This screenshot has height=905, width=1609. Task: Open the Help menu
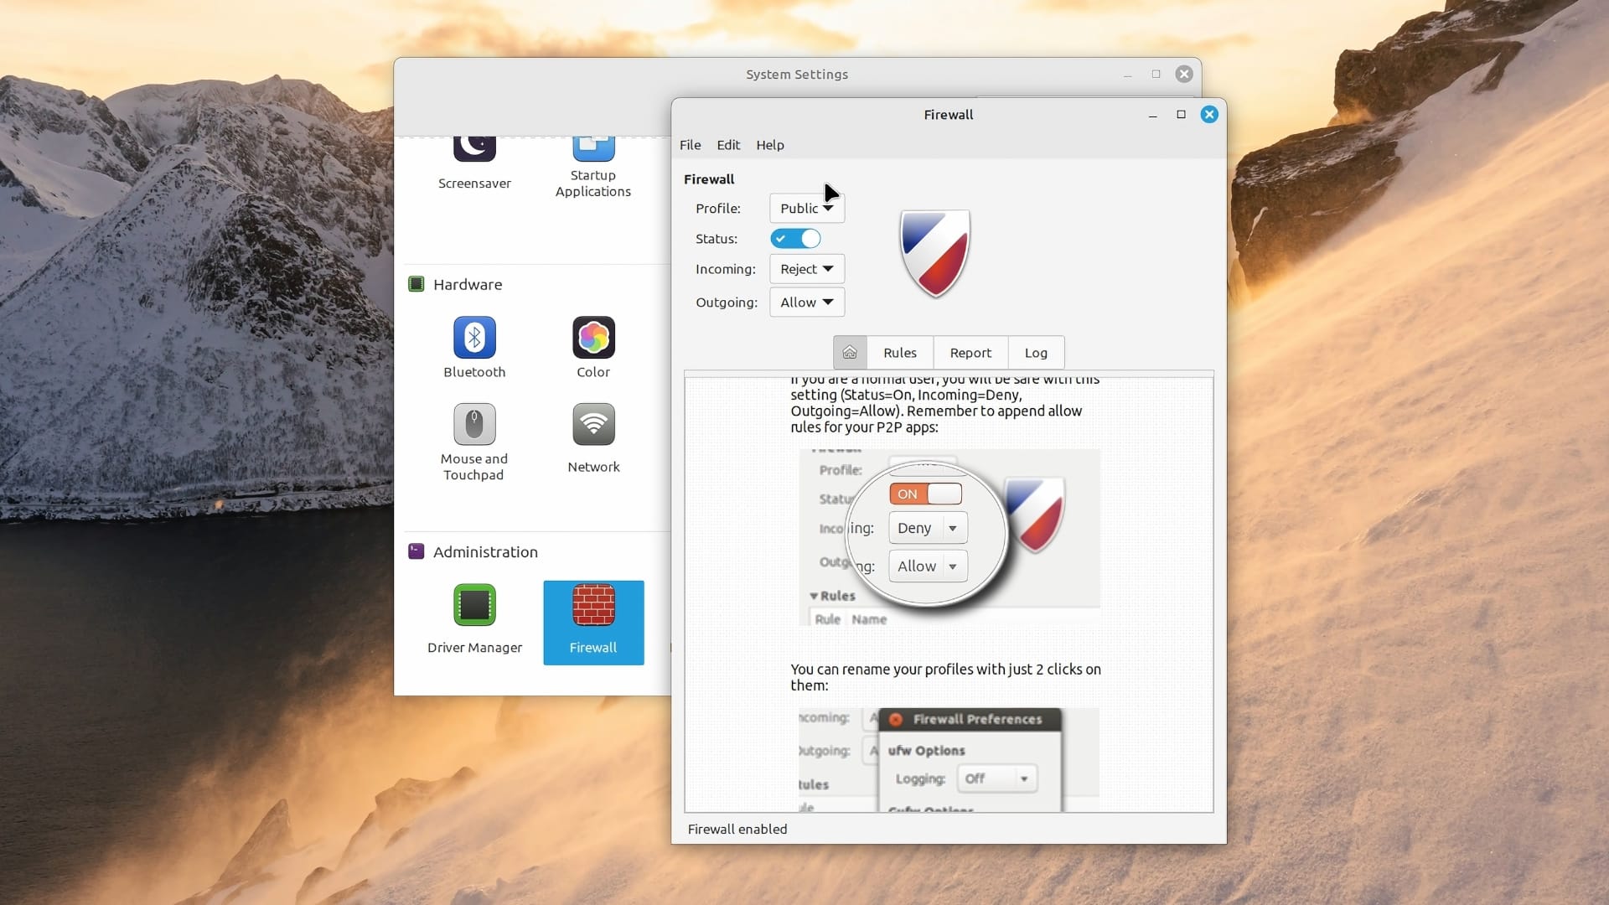[770, 145]
